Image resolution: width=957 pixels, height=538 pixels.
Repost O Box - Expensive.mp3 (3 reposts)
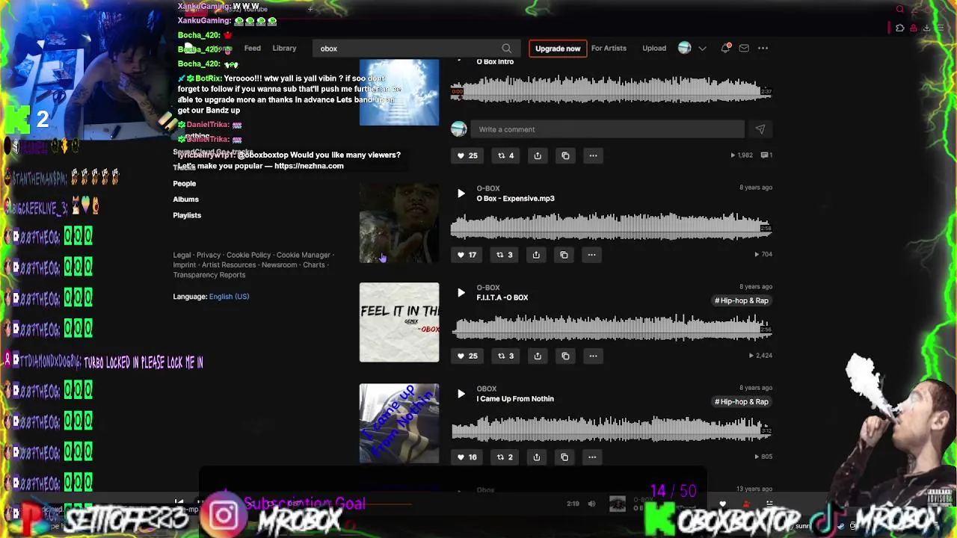505,255
